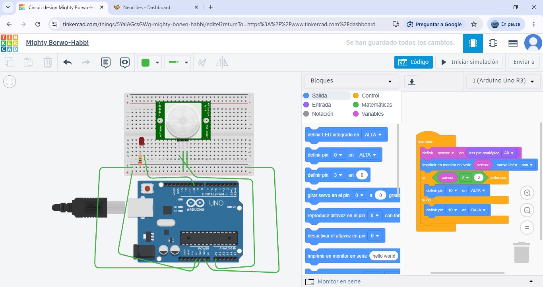Undo the last action

[x=68, y=62]
